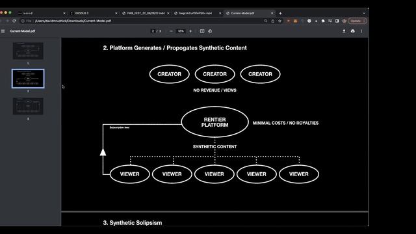This screenshot has width=416, height=234.
Task: Select the Current-Model.pdf tab
Action: [249, 13]
